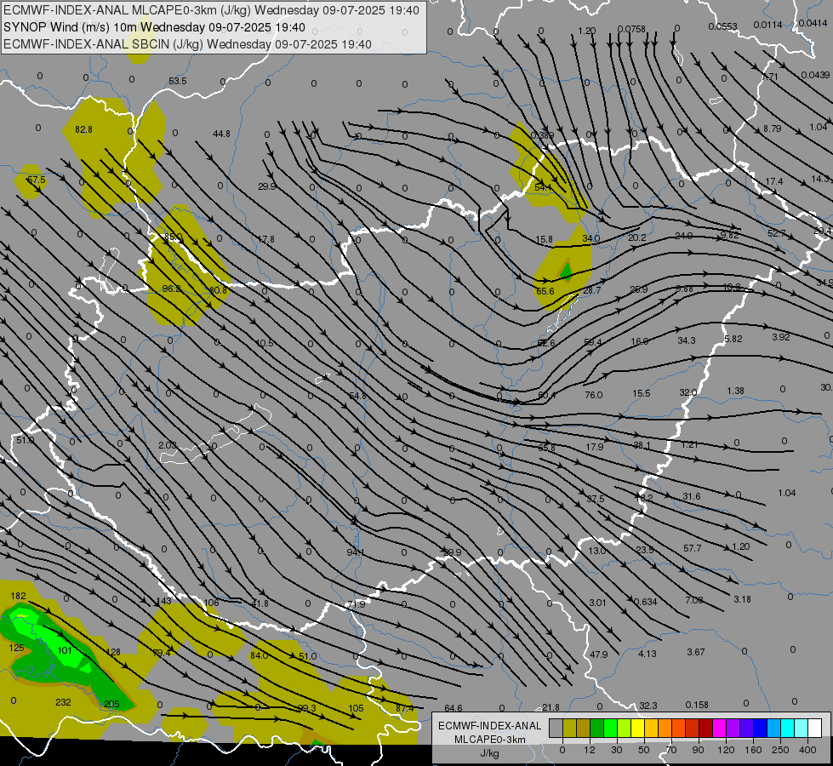Click the 8.79 value on the map

pos(772,129)
